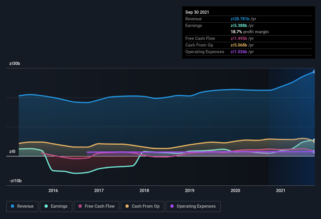The image size is (321, 219).
Task: Click the 2020 x-axis label
Action: pyautogui.click(x=235, y=190)
